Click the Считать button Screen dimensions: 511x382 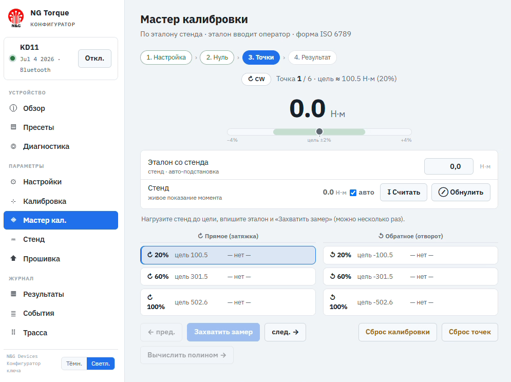404,193
